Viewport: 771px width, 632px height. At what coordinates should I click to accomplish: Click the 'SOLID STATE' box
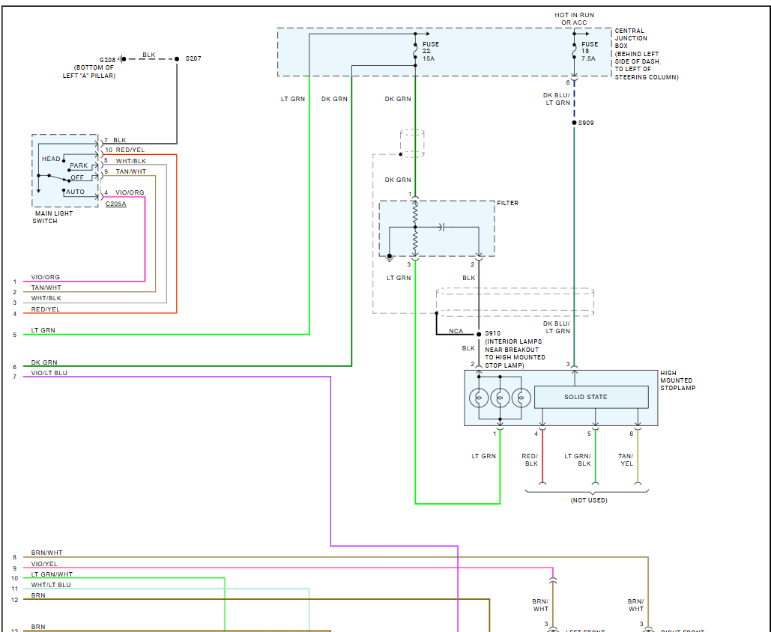[591, 397]
